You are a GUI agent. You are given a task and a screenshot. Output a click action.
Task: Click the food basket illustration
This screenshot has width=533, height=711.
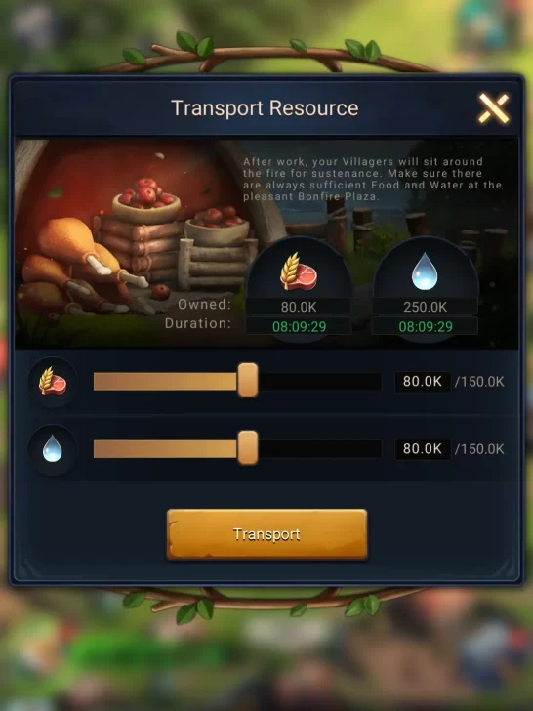click(x=145, y=198)
